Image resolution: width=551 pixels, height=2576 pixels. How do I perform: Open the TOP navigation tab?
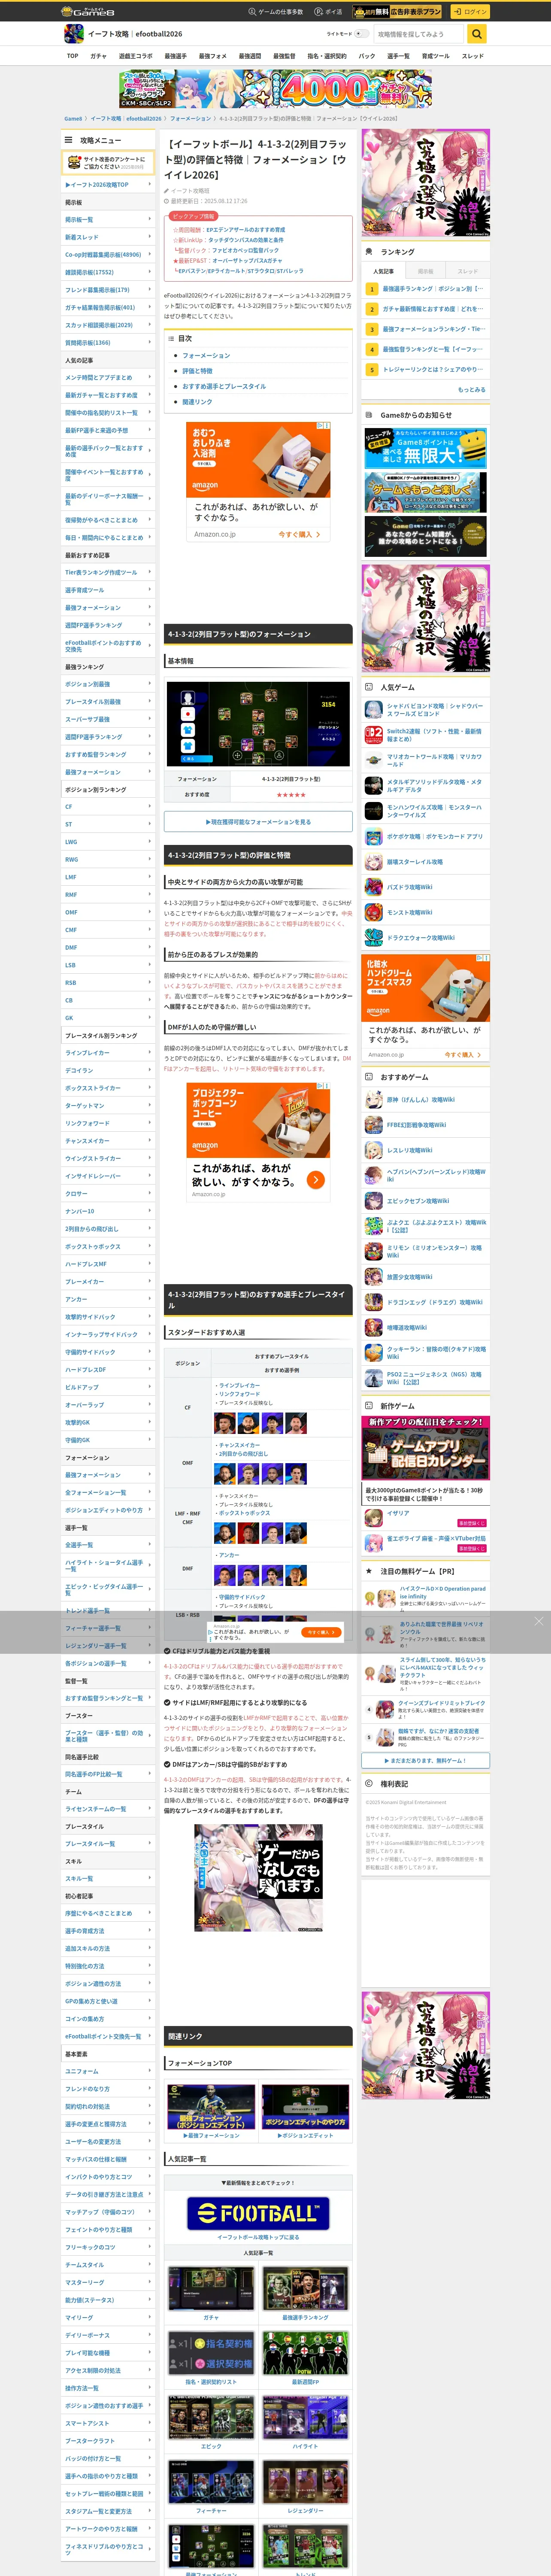[72, 56]
